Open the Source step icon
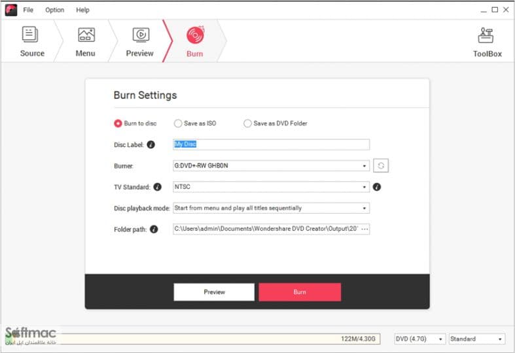The image size is (515, 353). [30, 35]
